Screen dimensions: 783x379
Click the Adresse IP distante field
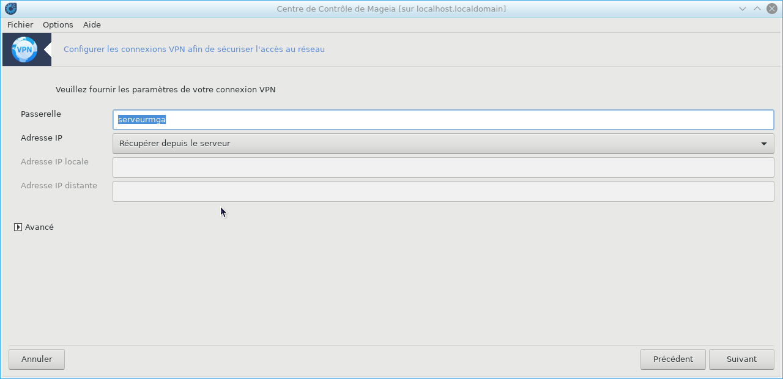[x=443, y=191]
